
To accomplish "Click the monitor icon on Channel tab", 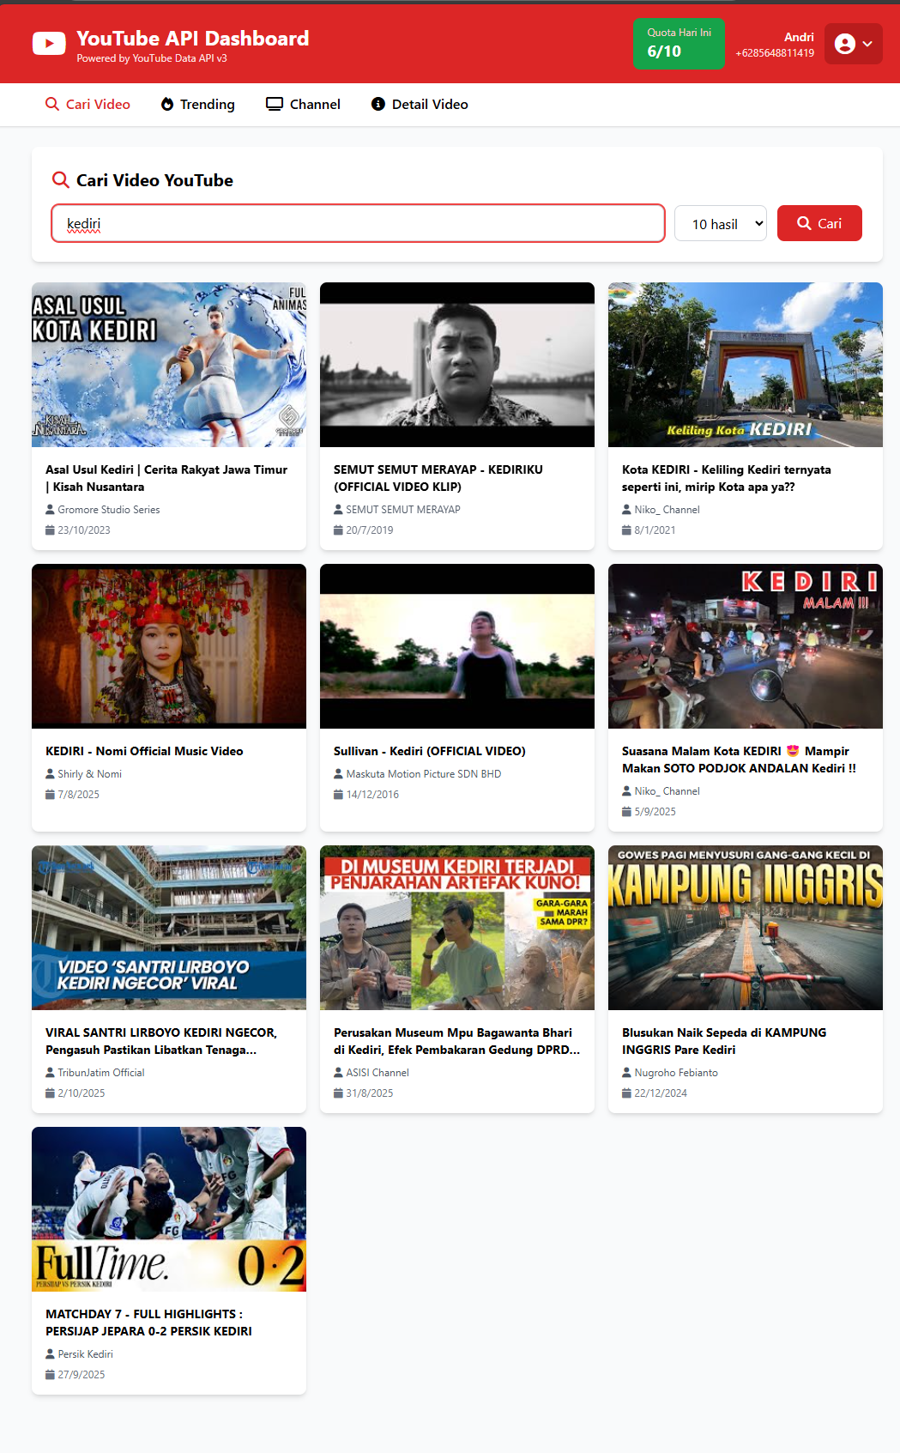I will pos(275,105).
